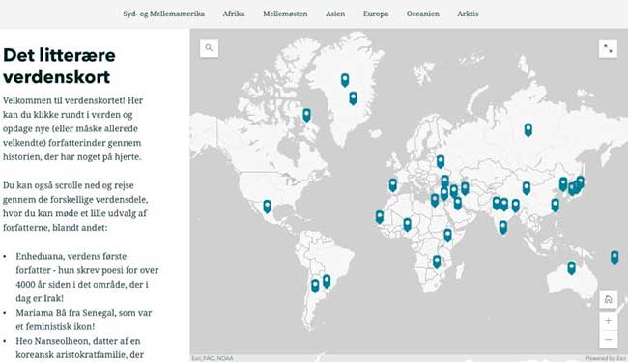Open the Mexico map pin
Viewport: 628px width, 362px height.
(267, 207)
